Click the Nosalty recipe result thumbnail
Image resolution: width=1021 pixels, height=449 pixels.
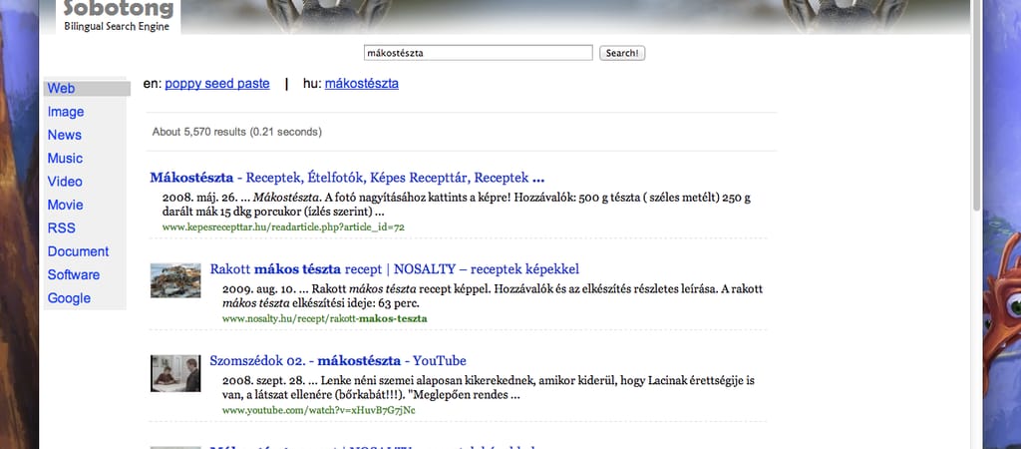tap(175, 280)
